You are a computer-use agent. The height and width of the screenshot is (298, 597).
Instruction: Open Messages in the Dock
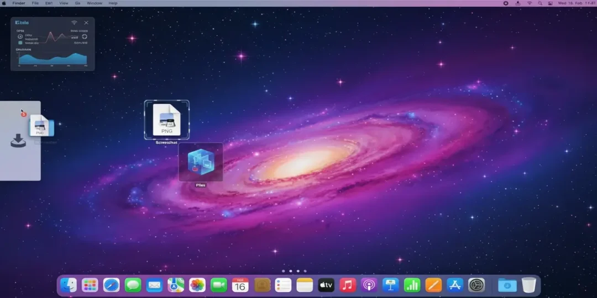point(133,285)
